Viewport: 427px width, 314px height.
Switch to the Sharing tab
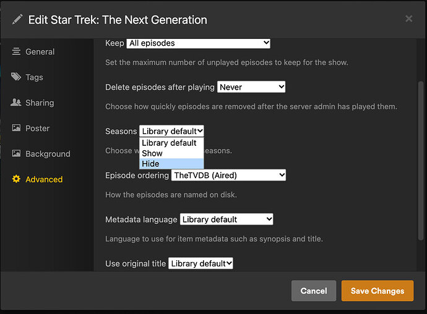coord(40,103)
